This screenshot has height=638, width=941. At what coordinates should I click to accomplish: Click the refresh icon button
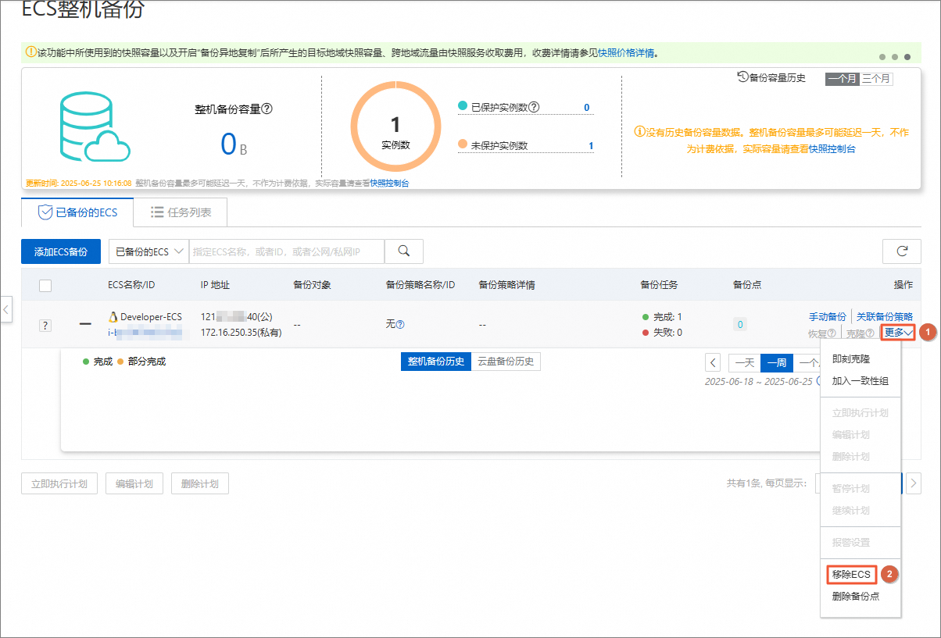point(901,251)
